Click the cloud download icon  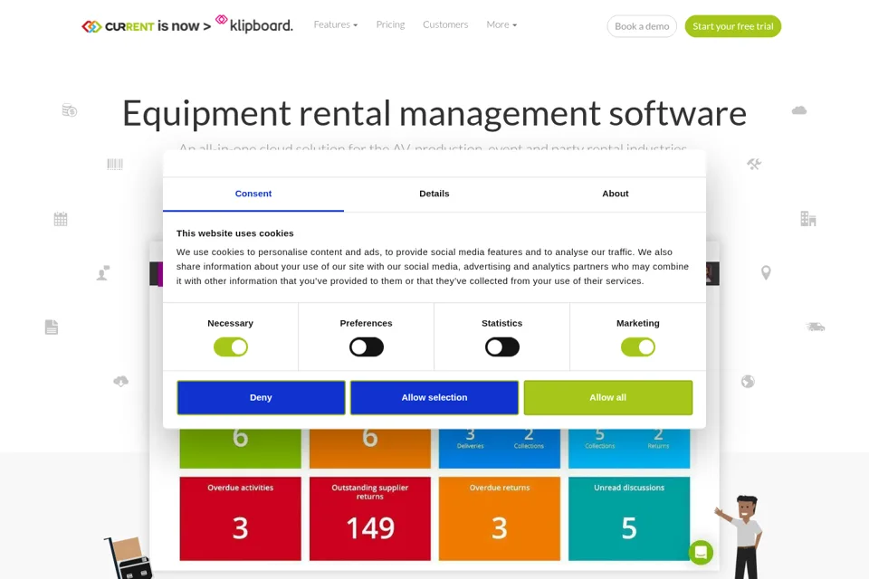click(120, 381)
